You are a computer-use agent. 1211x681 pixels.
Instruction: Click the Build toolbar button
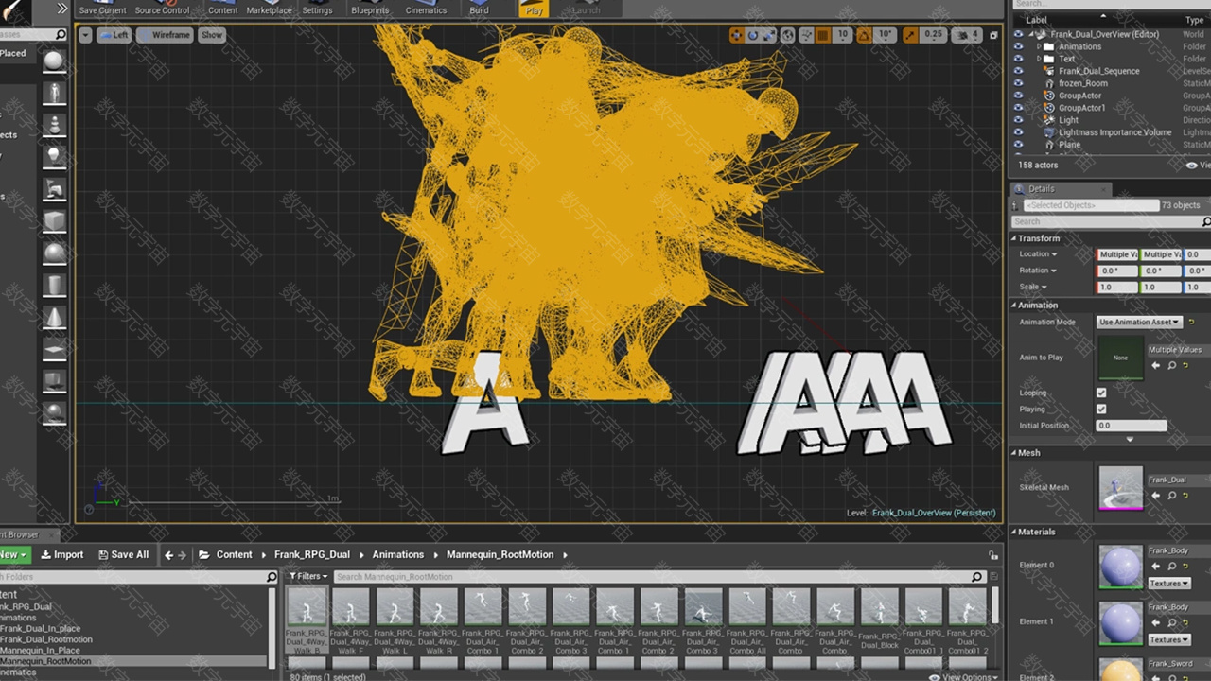click(479, 9)
